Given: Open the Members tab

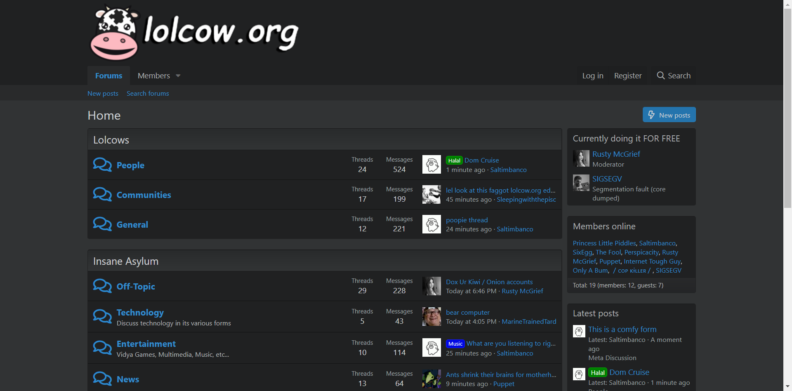Looking at the screenshot, I should 154,75.
